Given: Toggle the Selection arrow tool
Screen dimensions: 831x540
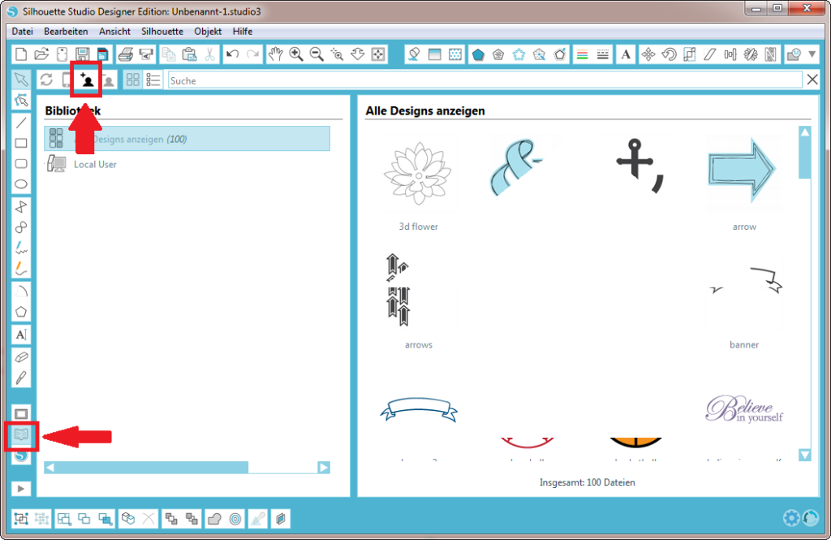Looking at the screenshot, I should click(x=22, y=79).
